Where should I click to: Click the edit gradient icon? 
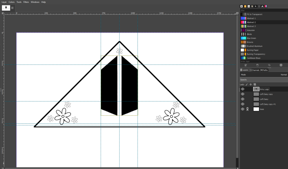[x=246, y=65]
